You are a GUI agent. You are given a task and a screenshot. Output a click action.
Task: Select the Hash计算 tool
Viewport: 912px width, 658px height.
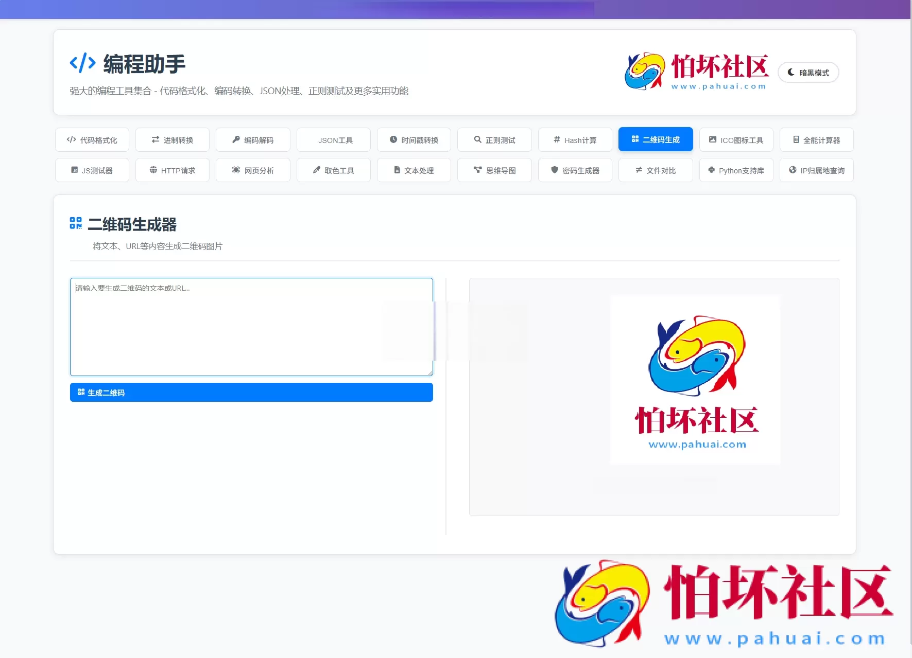pyautogui.click(x=575, y=139)
